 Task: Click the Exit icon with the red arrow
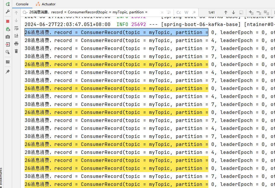pos(8,44)
